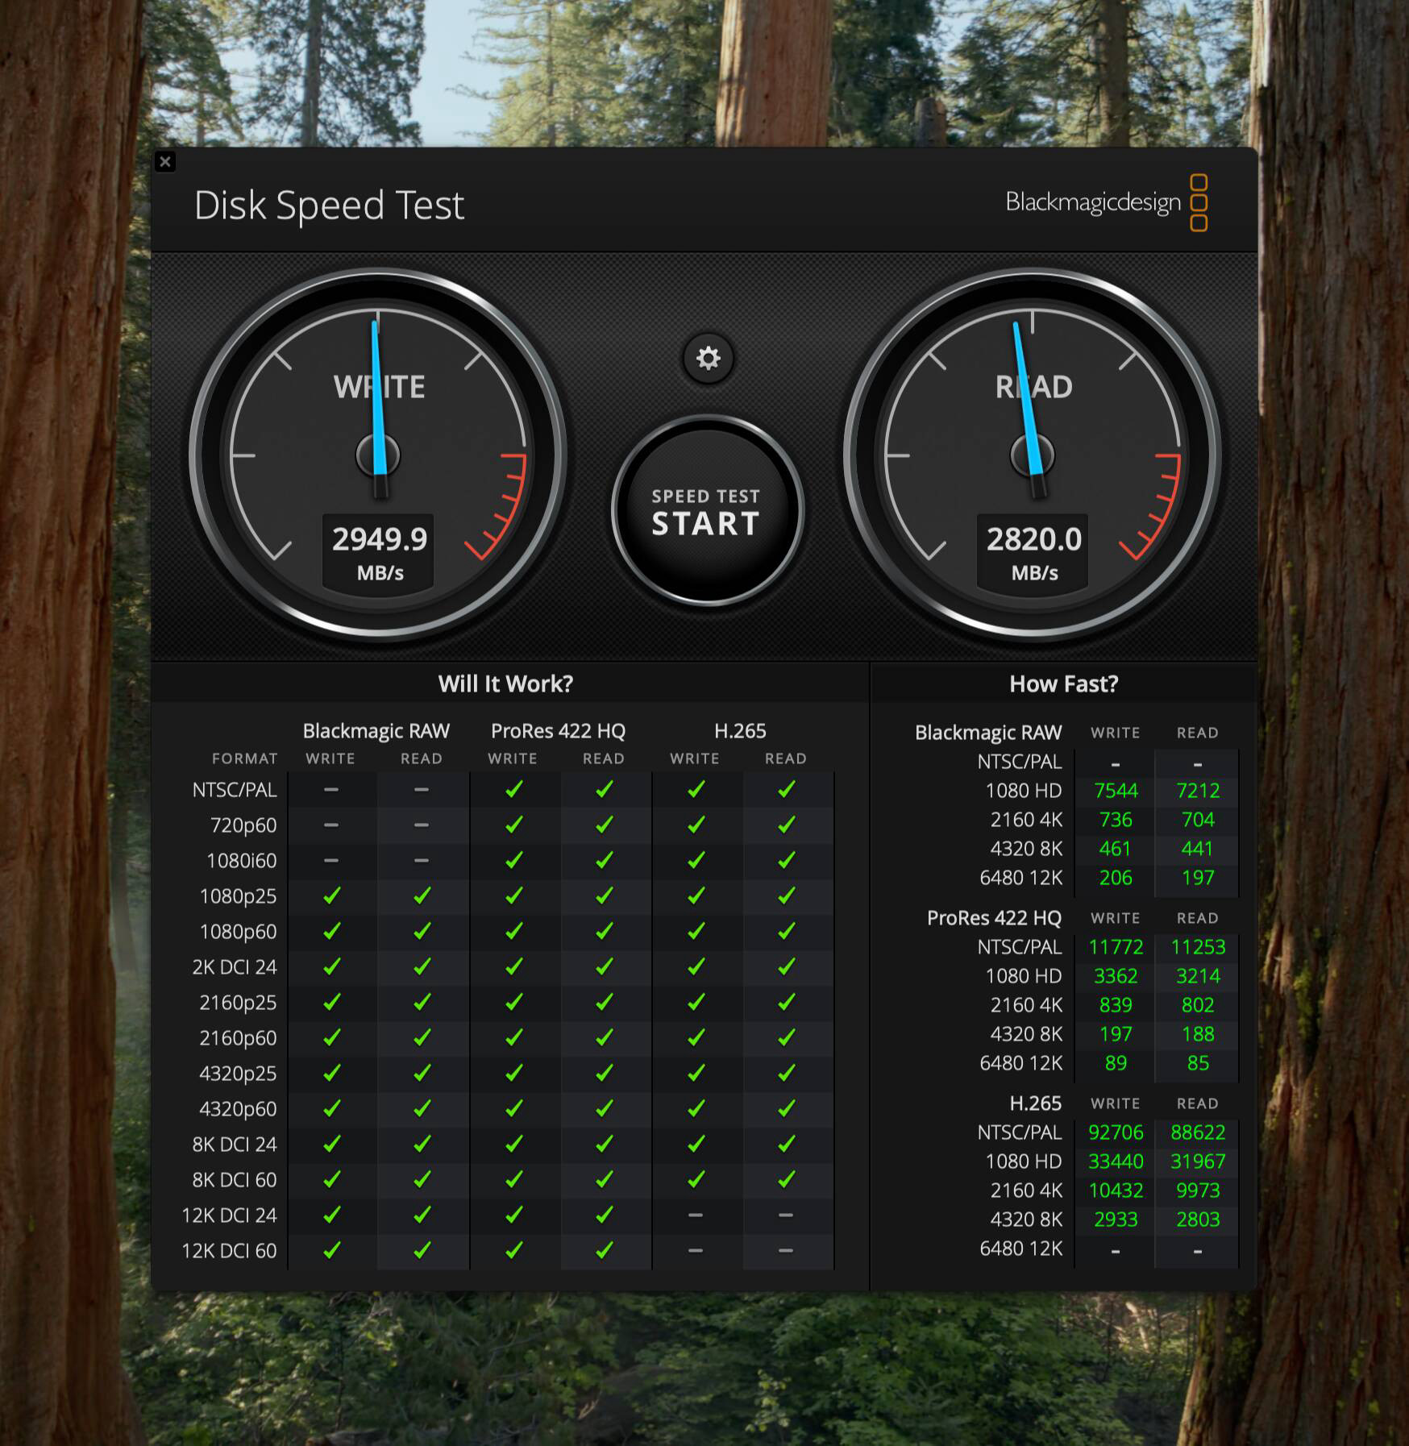Click the 2949.9 MB/s write readout
The image size is (1409, 1446).
coord(379,553)
